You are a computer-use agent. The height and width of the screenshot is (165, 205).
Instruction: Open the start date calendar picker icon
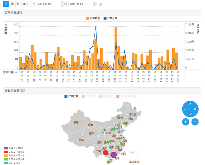(34, 4)
